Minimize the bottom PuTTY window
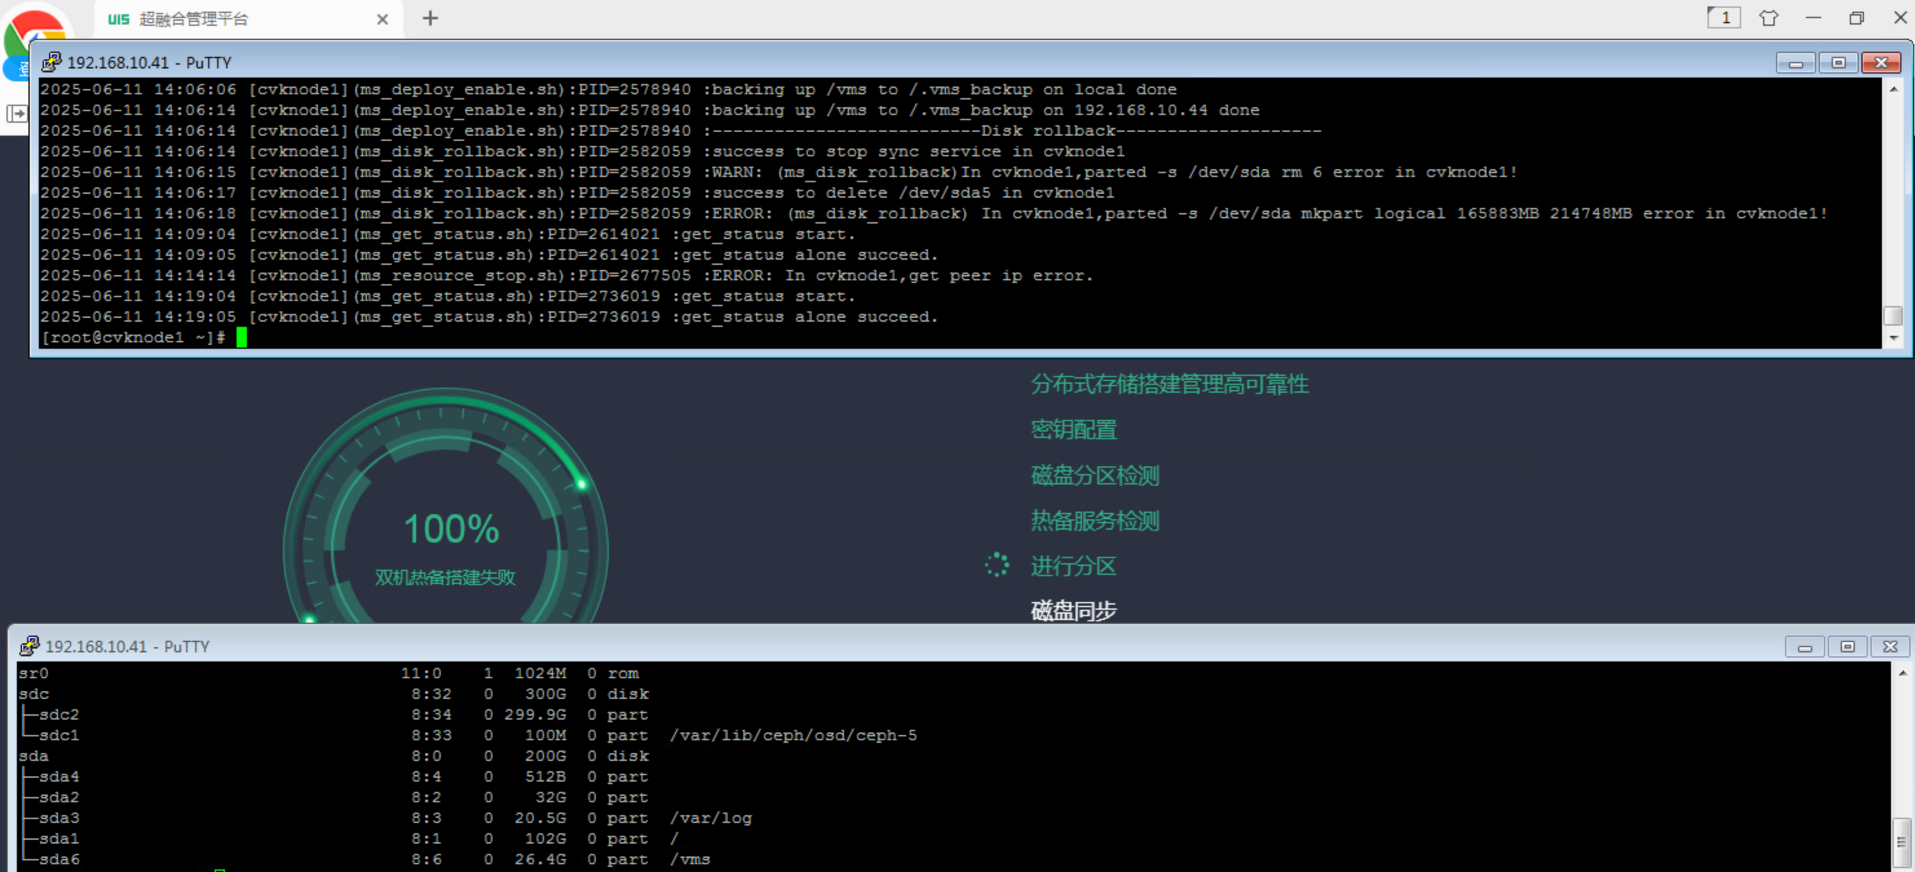This screenshot has height=872, width=1915. pyautogui.click(x=1804, y=647)
